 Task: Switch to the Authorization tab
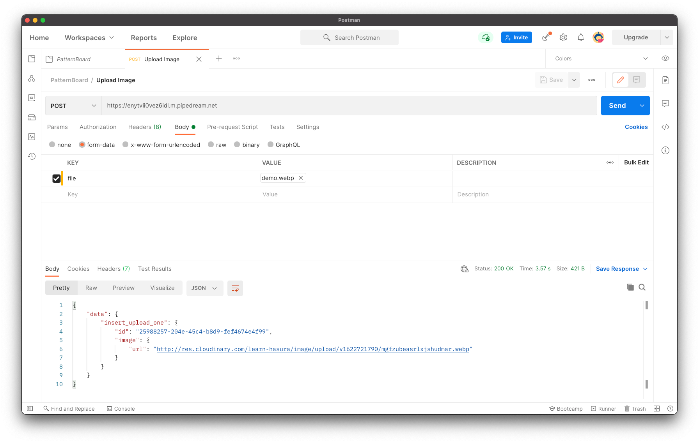(98, 127)
